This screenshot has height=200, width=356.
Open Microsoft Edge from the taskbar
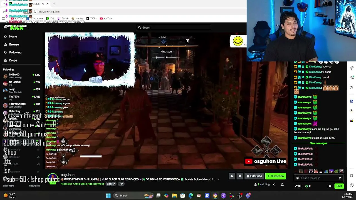(x=191, y=196)
